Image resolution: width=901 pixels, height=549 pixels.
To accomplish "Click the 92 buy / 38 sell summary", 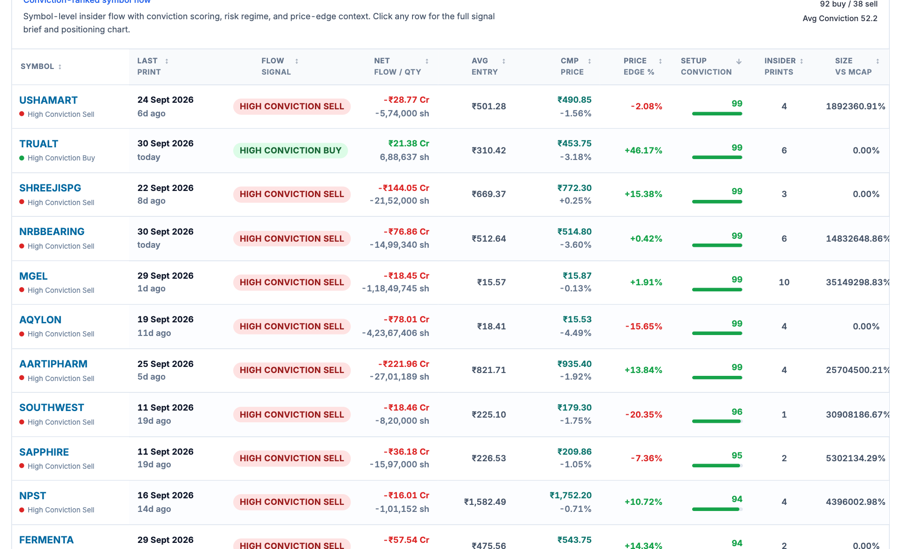I will [x=849, y=4].
